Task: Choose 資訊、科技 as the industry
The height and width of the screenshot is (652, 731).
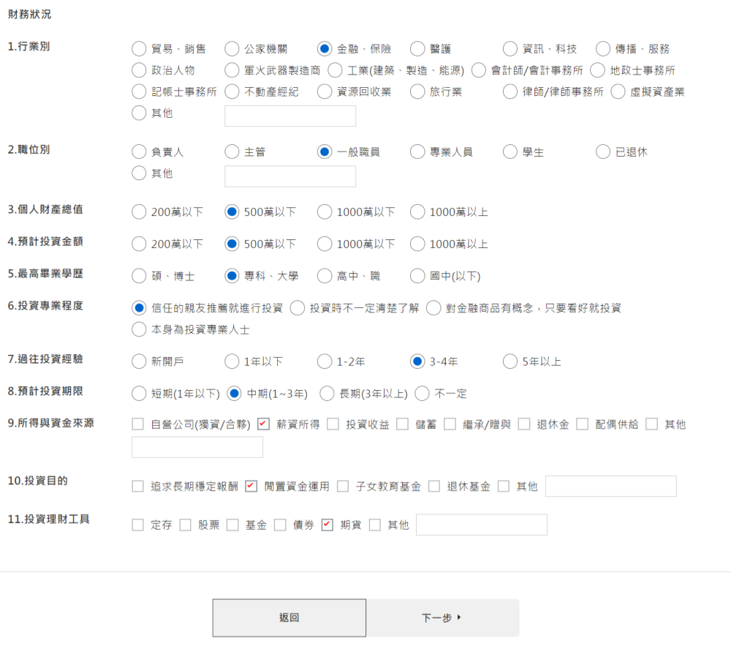Action: coord(510,49)
